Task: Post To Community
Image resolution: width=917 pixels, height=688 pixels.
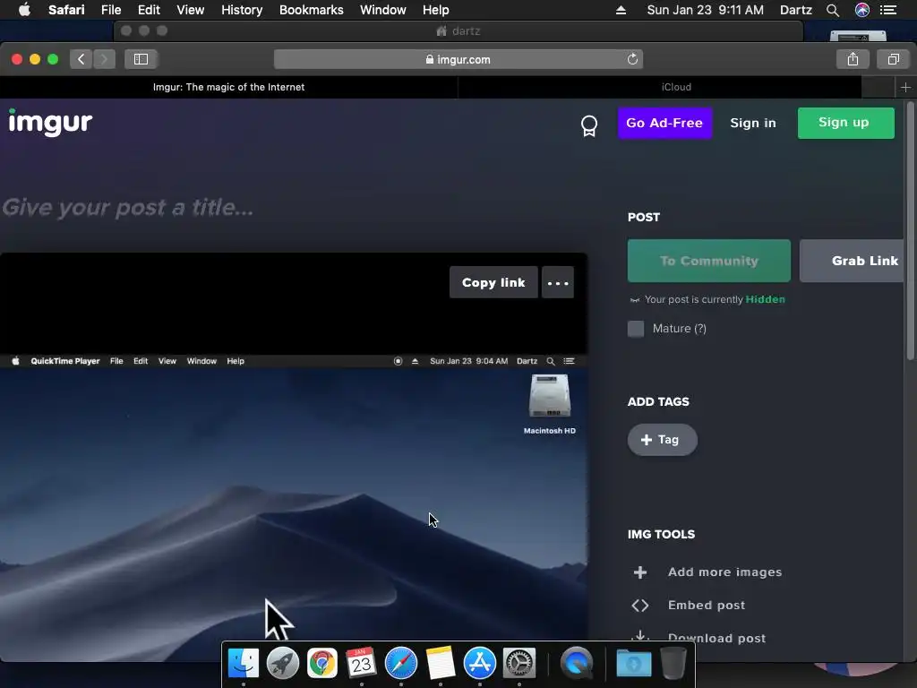Action: tap(709, 261)
